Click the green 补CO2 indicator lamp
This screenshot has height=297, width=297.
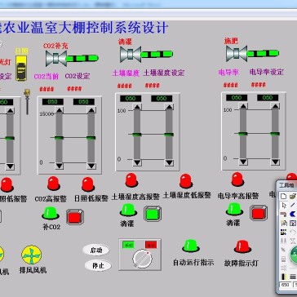(51, 213)
